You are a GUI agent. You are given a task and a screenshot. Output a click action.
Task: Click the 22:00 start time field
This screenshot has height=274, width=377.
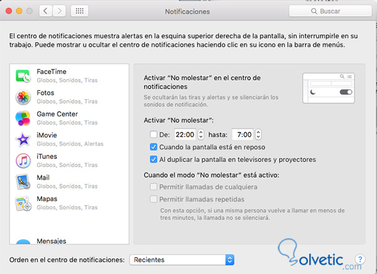point(185,134)
